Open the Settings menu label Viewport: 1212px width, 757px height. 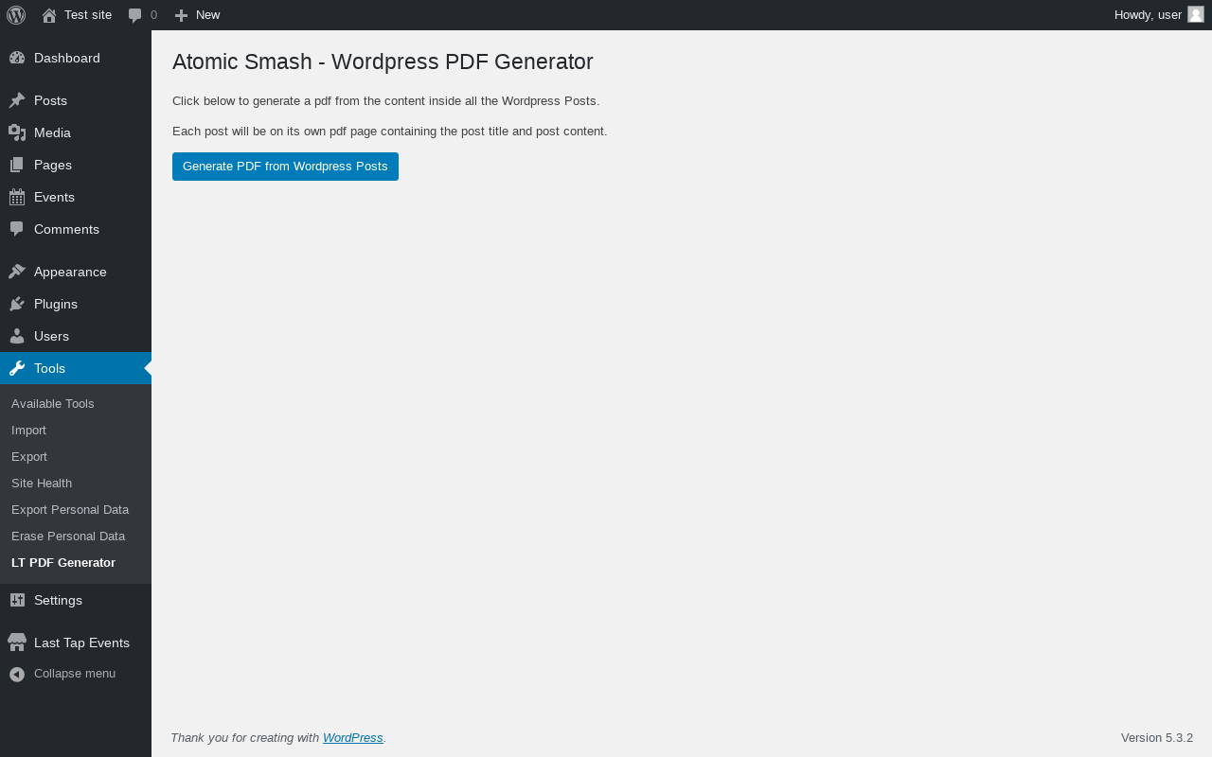(58, 600)
